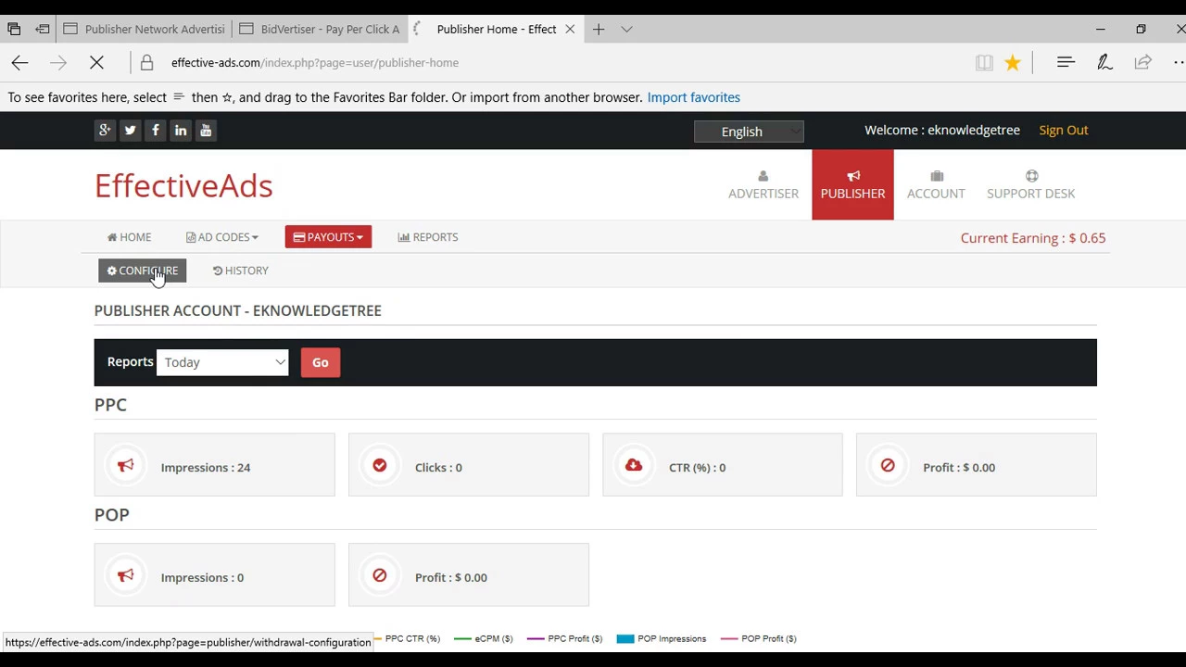Click the Import favorites link
Viewport: 1186px width, 667px height.
[693, 97]
